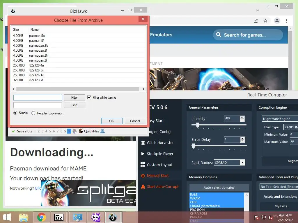298x223 pixels.
Task: Click Cancel in Choose File dialog
Action: [135, 121]
